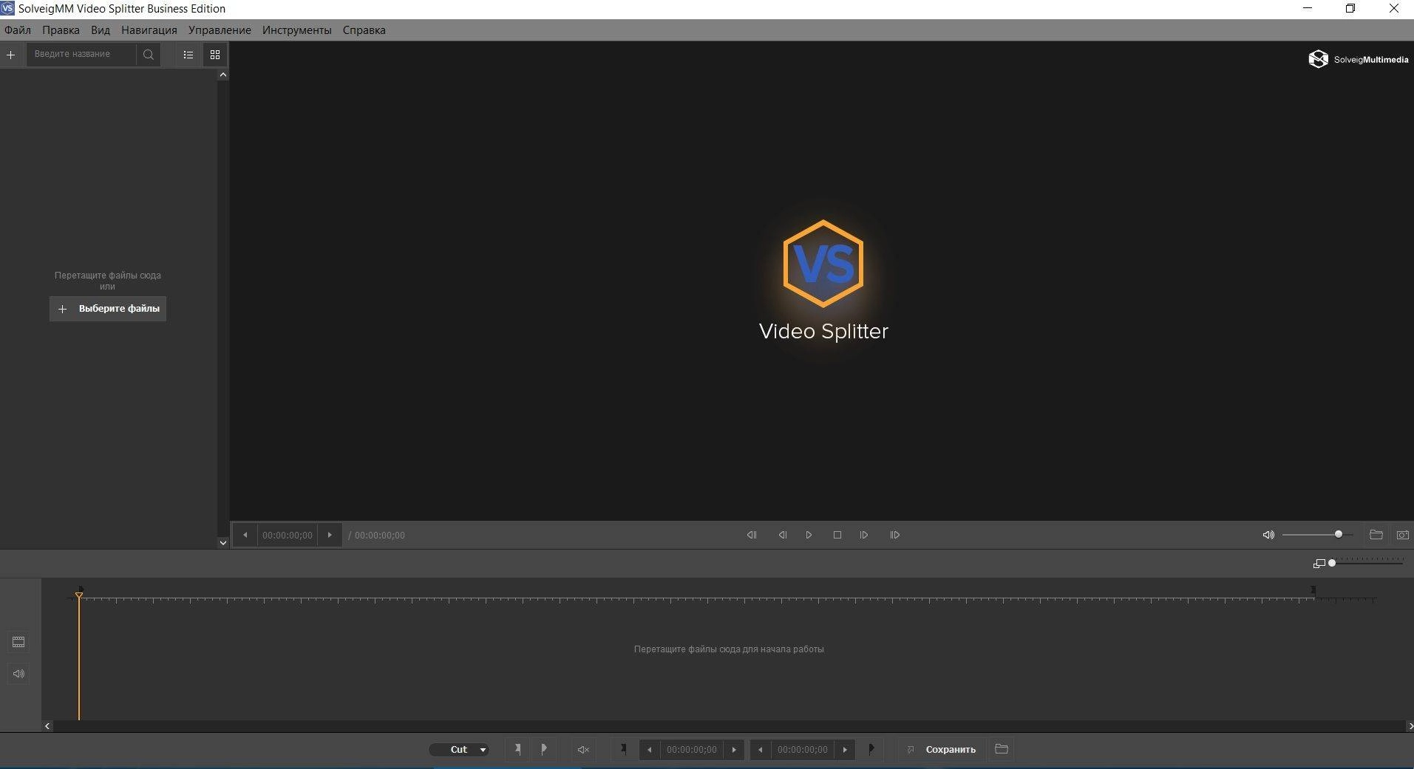Viewport: 1414px width, 769px height.
Task: Click the crossed-out speaker icon in the bottom toolbar
Action: (x=583, y=750)
